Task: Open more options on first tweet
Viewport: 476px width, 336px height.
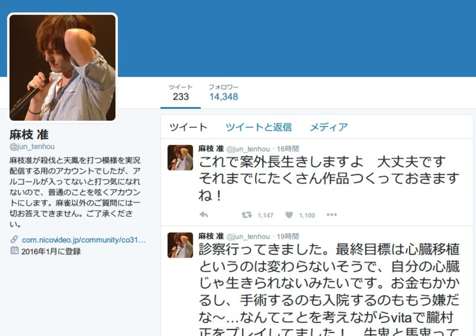Action: (x=332, y=215)
